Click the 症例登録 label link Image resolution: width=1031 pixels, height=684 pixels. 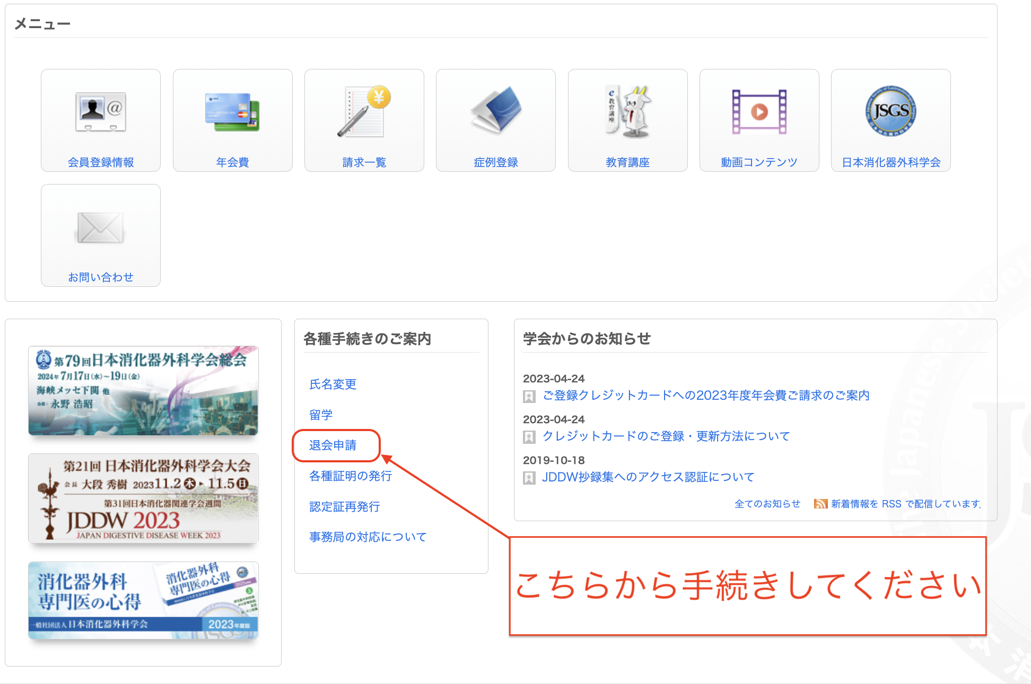coord(496,162)
